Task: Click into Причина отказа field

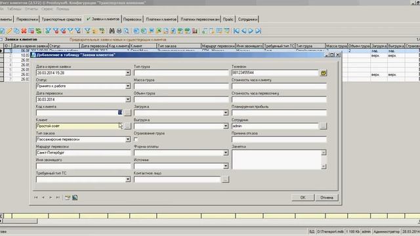Action: [x=279, y=140]
